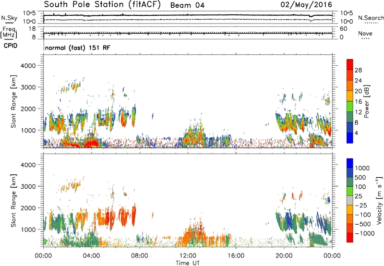Pick the red top segment of Power colorbar
This screenshot has width=384, height=266.
coord(350,64)
